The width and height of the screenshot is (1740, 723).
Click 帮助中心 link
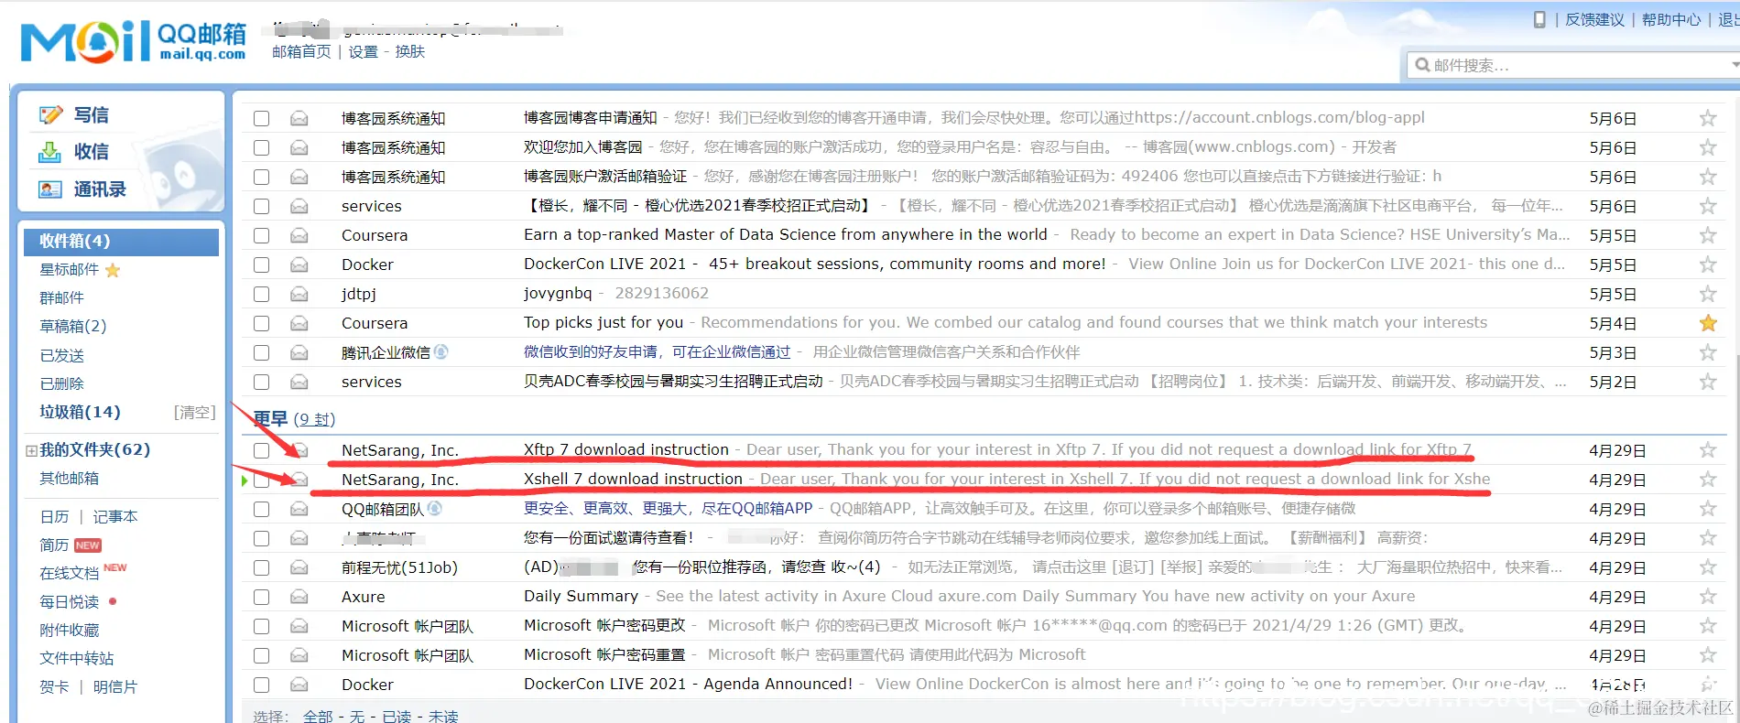tap(1671, 19)
